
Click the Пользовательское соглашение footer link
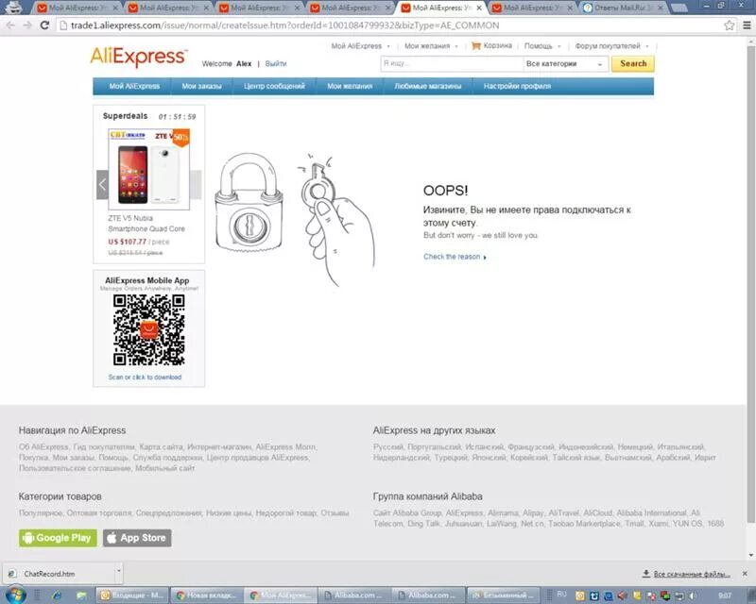[x=75, y=468]
